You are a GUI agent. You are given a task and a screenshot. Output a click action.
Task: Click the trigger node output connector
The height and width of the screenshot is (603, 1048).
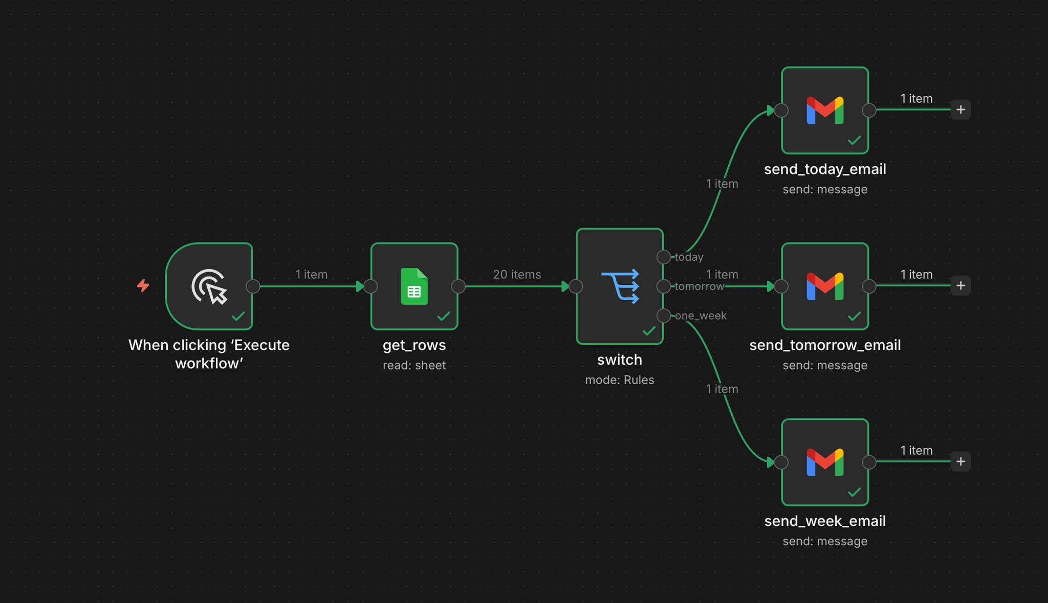coord(253,286)
